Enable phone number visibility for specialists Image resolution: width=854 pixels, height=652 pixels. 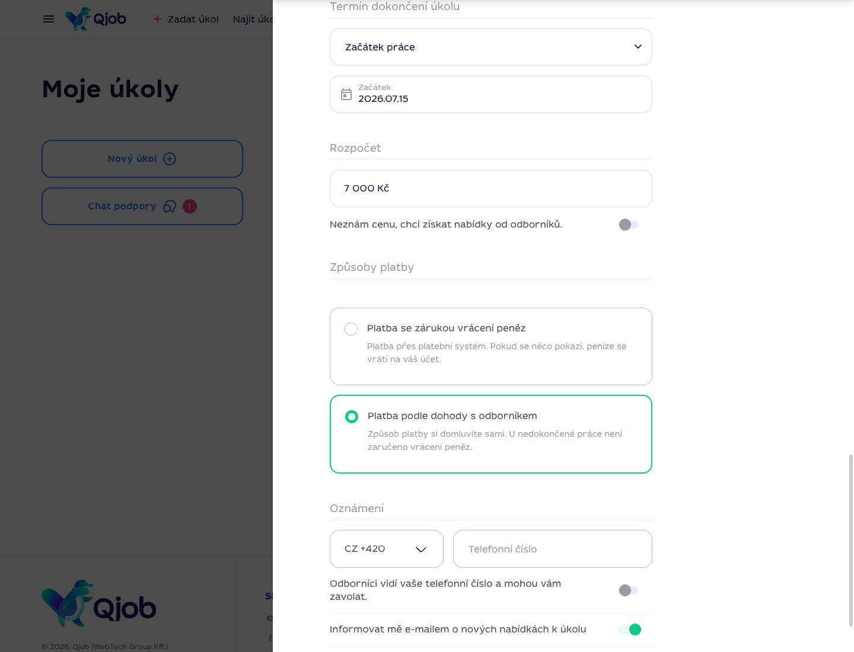(x=629, y=590)
